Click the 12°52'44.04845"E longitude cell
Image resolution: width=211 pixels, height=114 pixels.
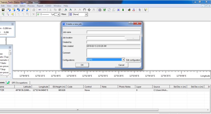click(40, 90)
